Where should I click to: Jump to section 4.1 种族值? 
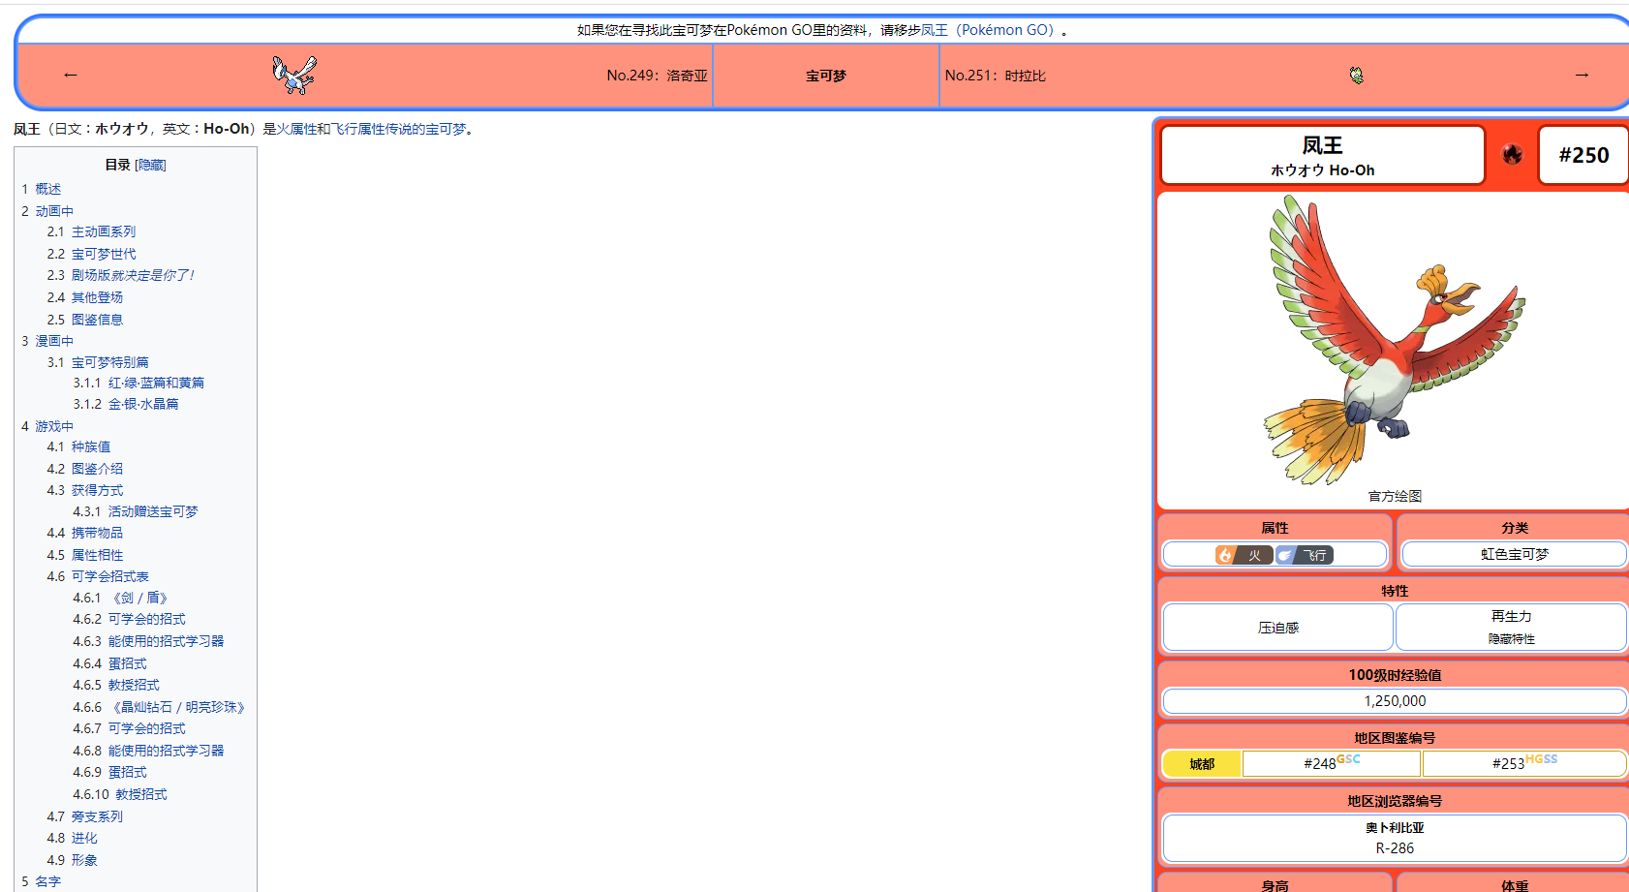tap(78, 446)
